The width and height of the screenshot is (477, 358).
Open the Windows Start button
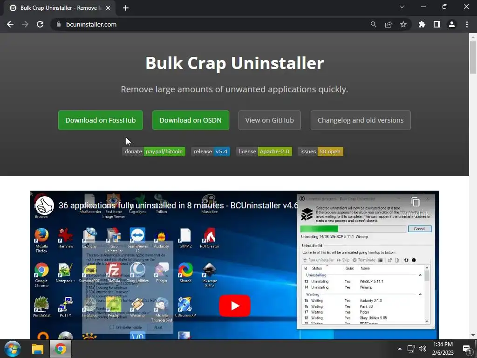tap(13, 349)
